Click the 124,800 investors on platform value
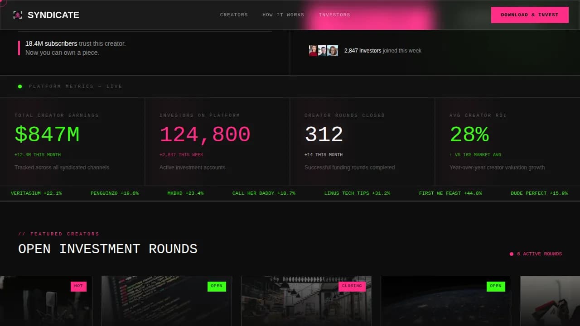Screen dimensions: 580x326 205,134
